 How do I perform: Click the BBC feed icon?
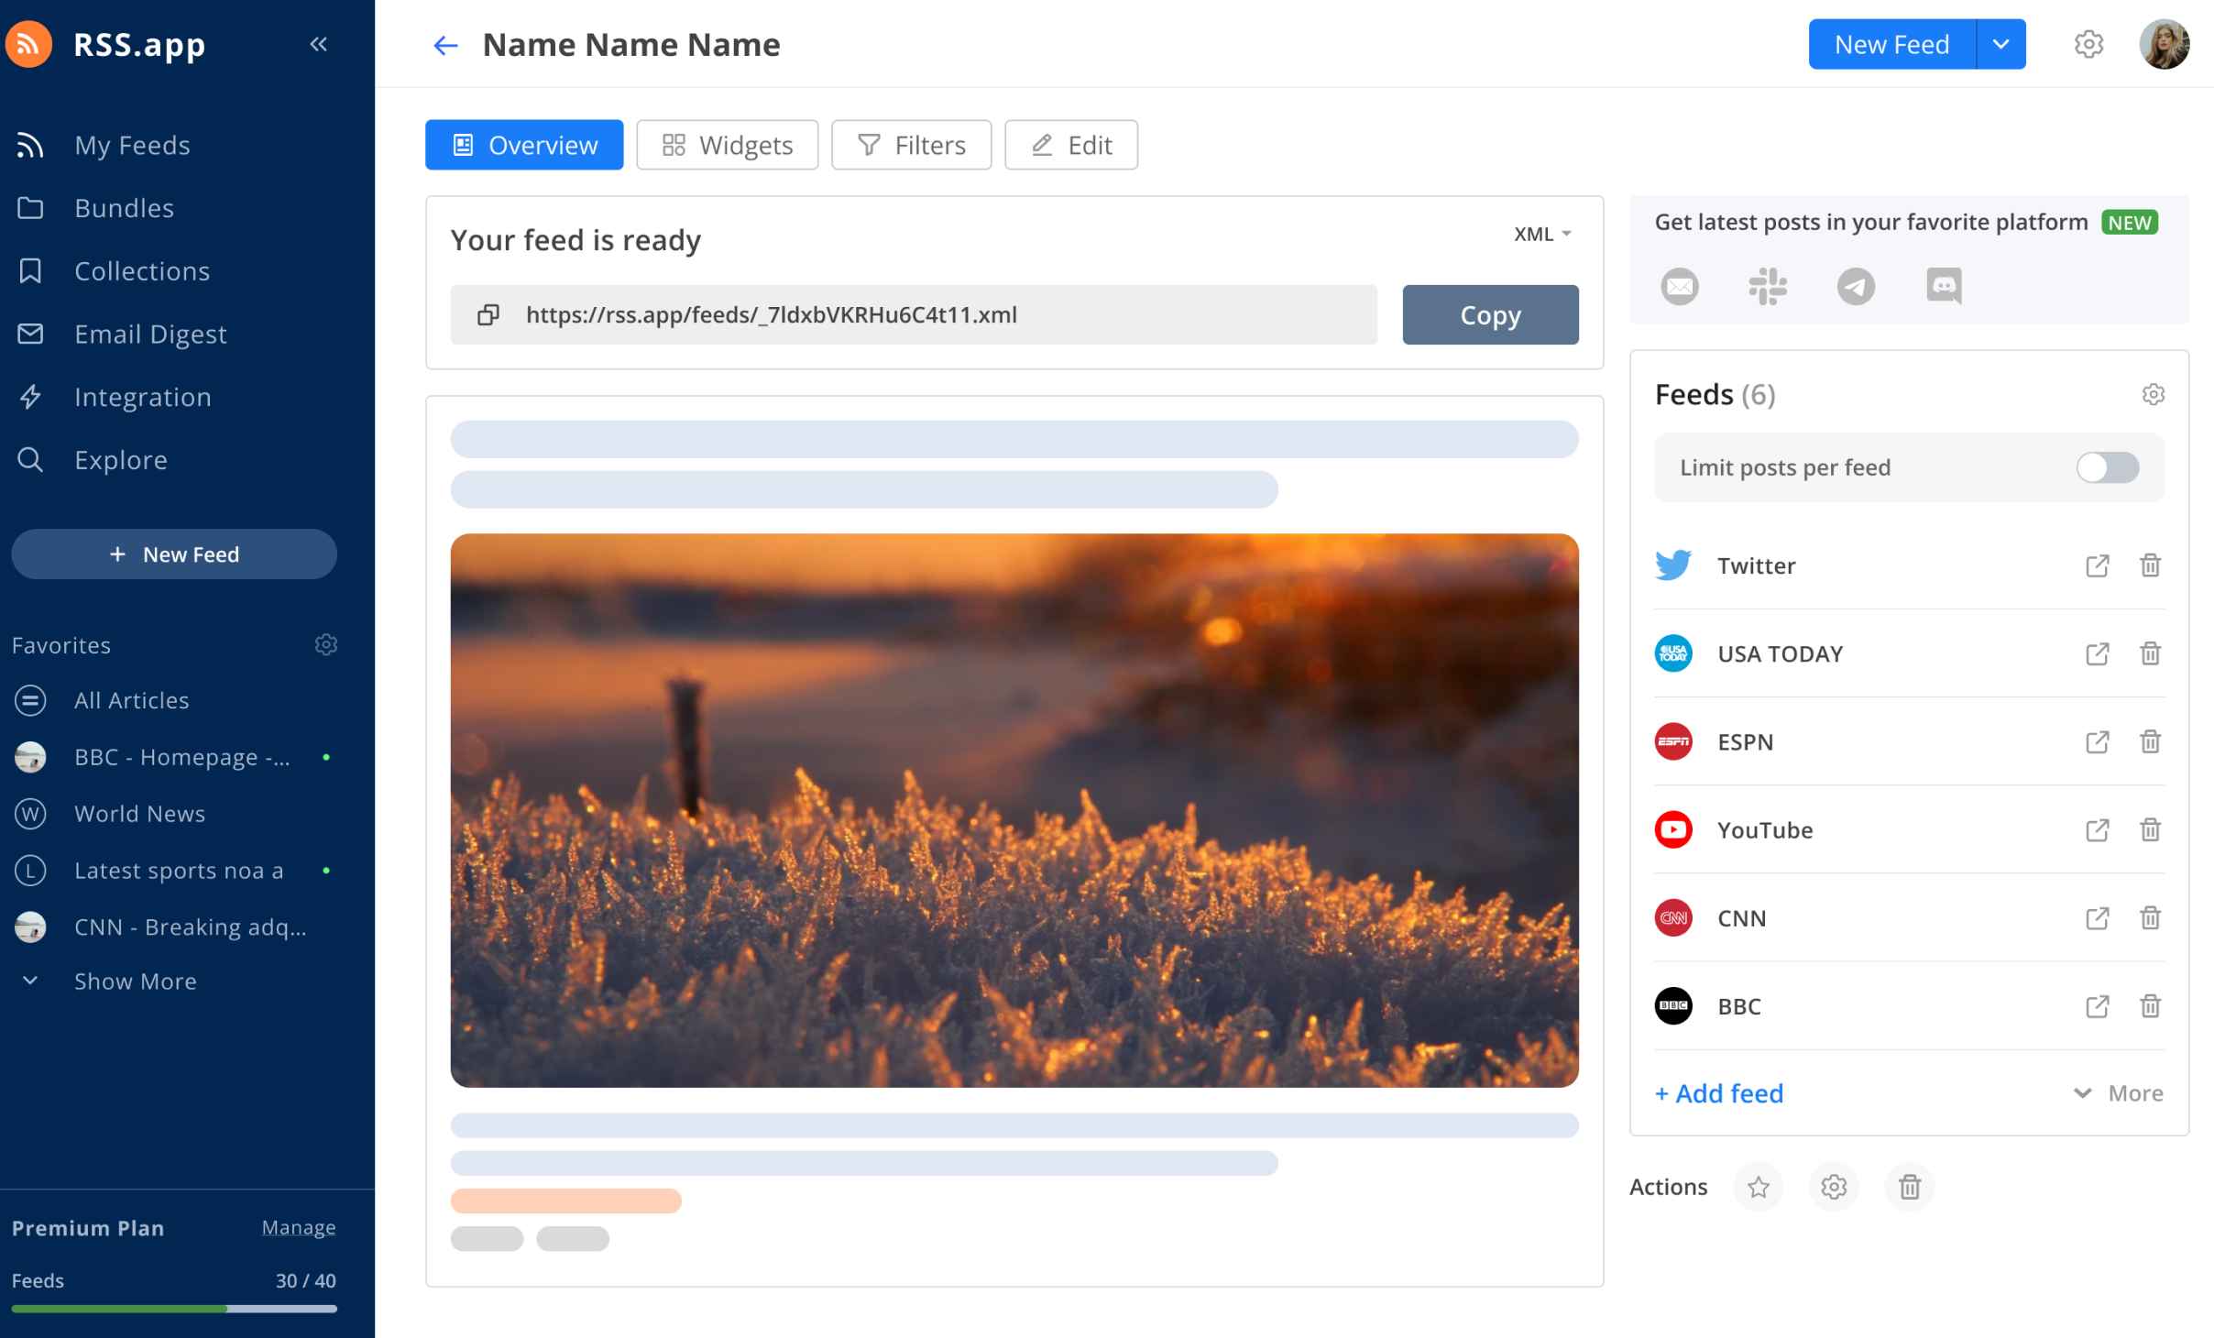click(1675, 1004)
